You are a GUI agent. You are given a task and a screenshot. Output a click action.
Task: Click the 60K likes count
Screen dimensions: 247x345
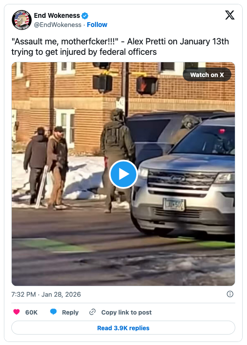point(31,312)
